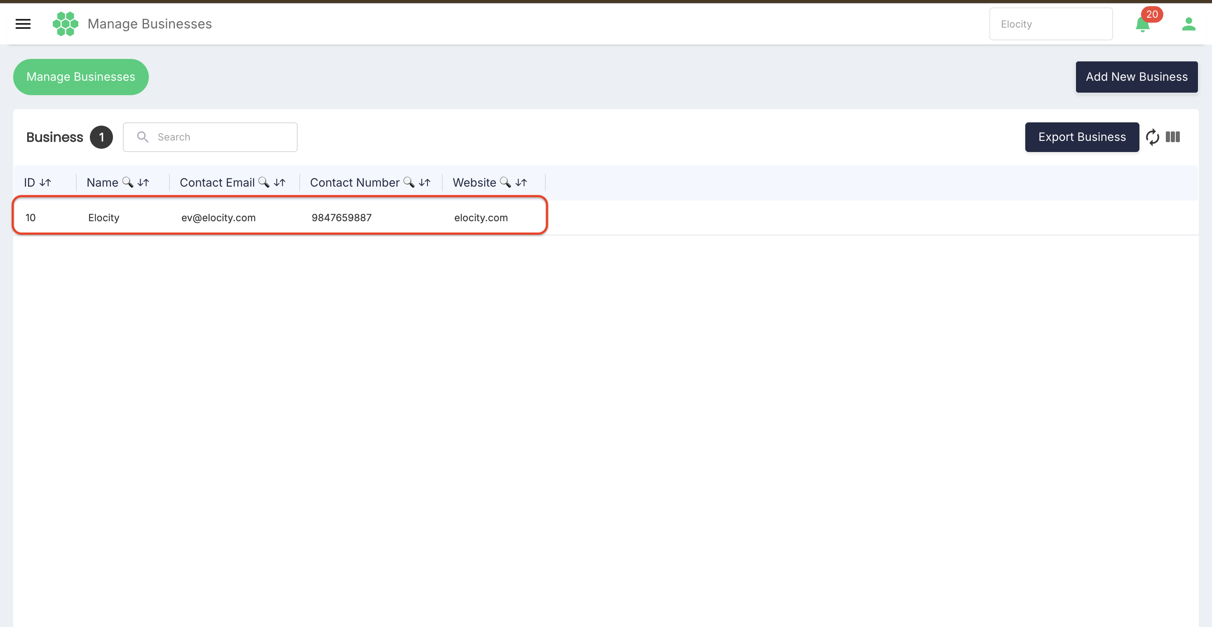1212x627 pixels.
Task: Open the hamburger navigation menu
Action: 23,24
